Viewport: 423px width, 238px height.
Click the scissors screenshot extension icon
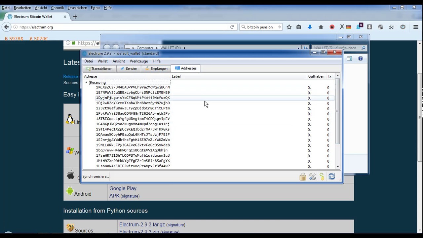pos(392,27)
